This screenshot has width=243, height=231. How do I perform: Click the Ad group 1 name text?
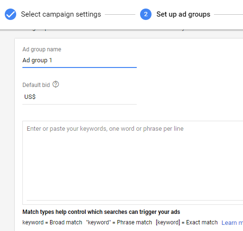37,60
